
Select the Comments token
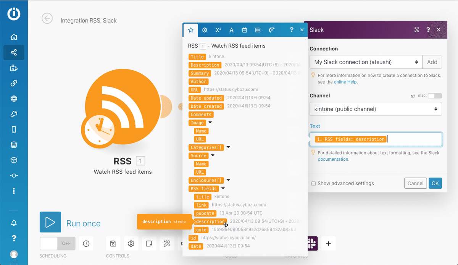pos(201,114)
